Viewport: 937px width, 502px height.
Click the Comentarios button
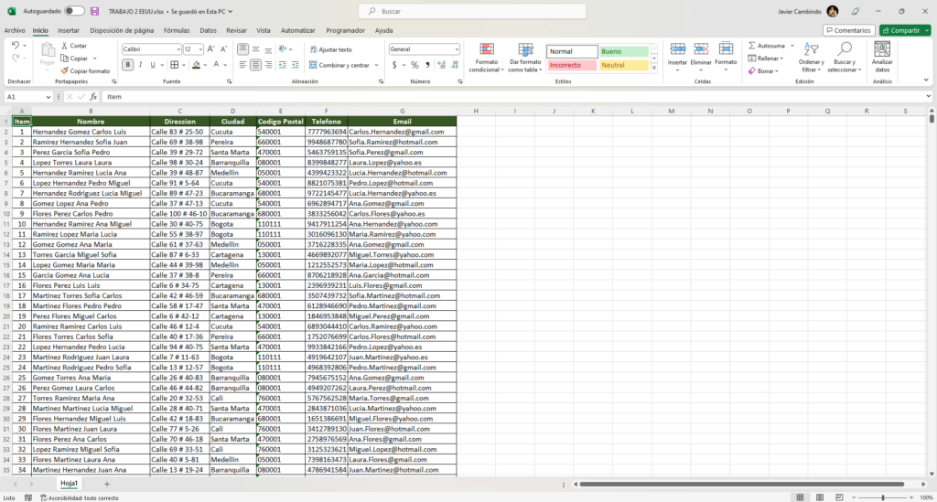click(848, 30)
